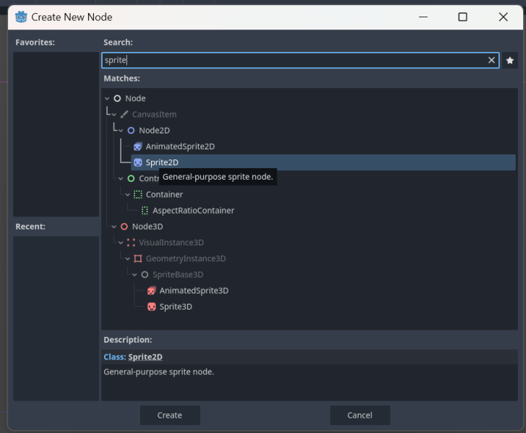Select AspectRatioContainer node
526x433 pixels.
click(193, 211)
